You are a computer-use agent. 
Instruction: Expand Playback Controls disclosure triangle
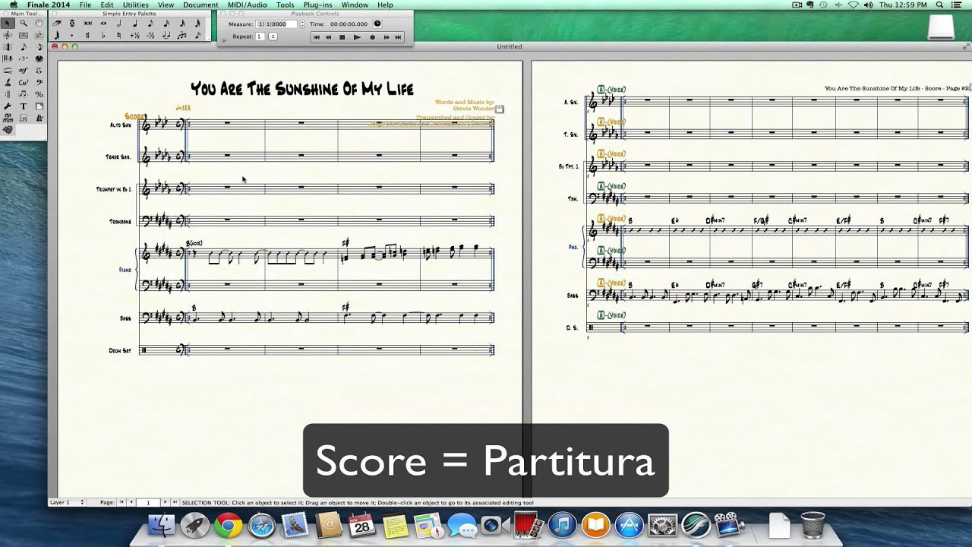tap(225, 40)
